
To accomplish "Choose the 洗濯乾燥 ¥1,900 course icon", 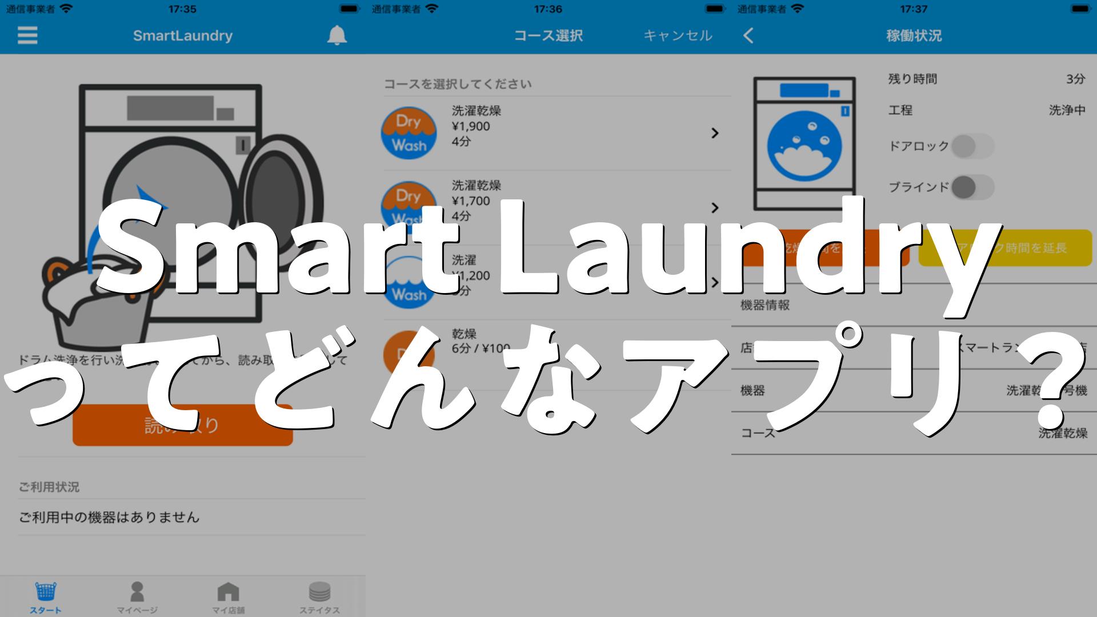I will 409,133.
